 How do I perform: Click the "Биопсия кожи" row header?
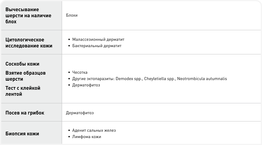pyautogui.click(x=22, y=134)
